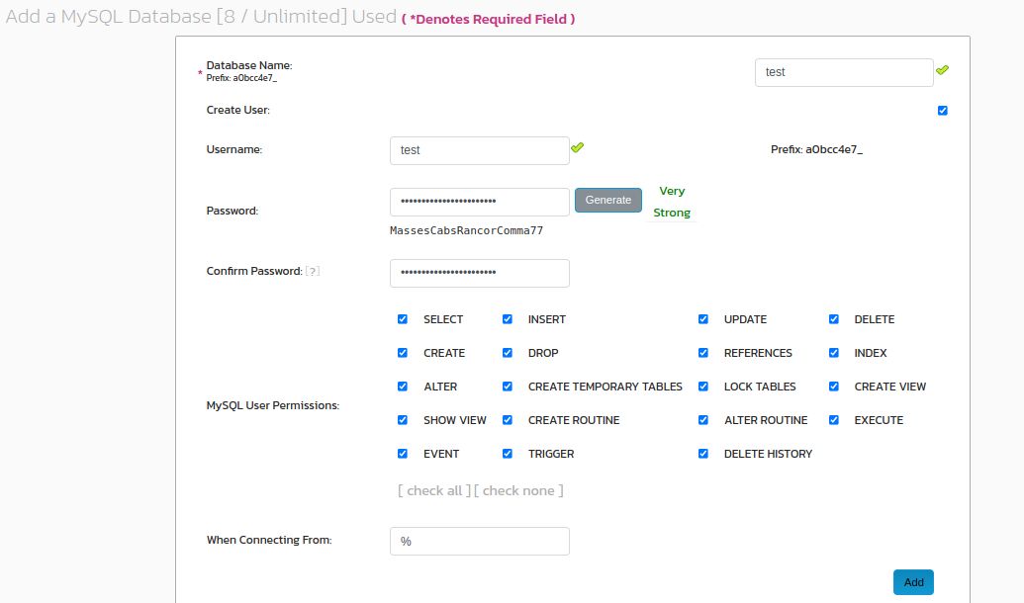
Task: Click the check all link
Action: [432, 490]
